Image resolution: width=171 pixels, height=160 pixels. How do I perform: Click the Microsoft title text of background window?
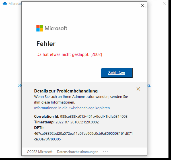15,4
